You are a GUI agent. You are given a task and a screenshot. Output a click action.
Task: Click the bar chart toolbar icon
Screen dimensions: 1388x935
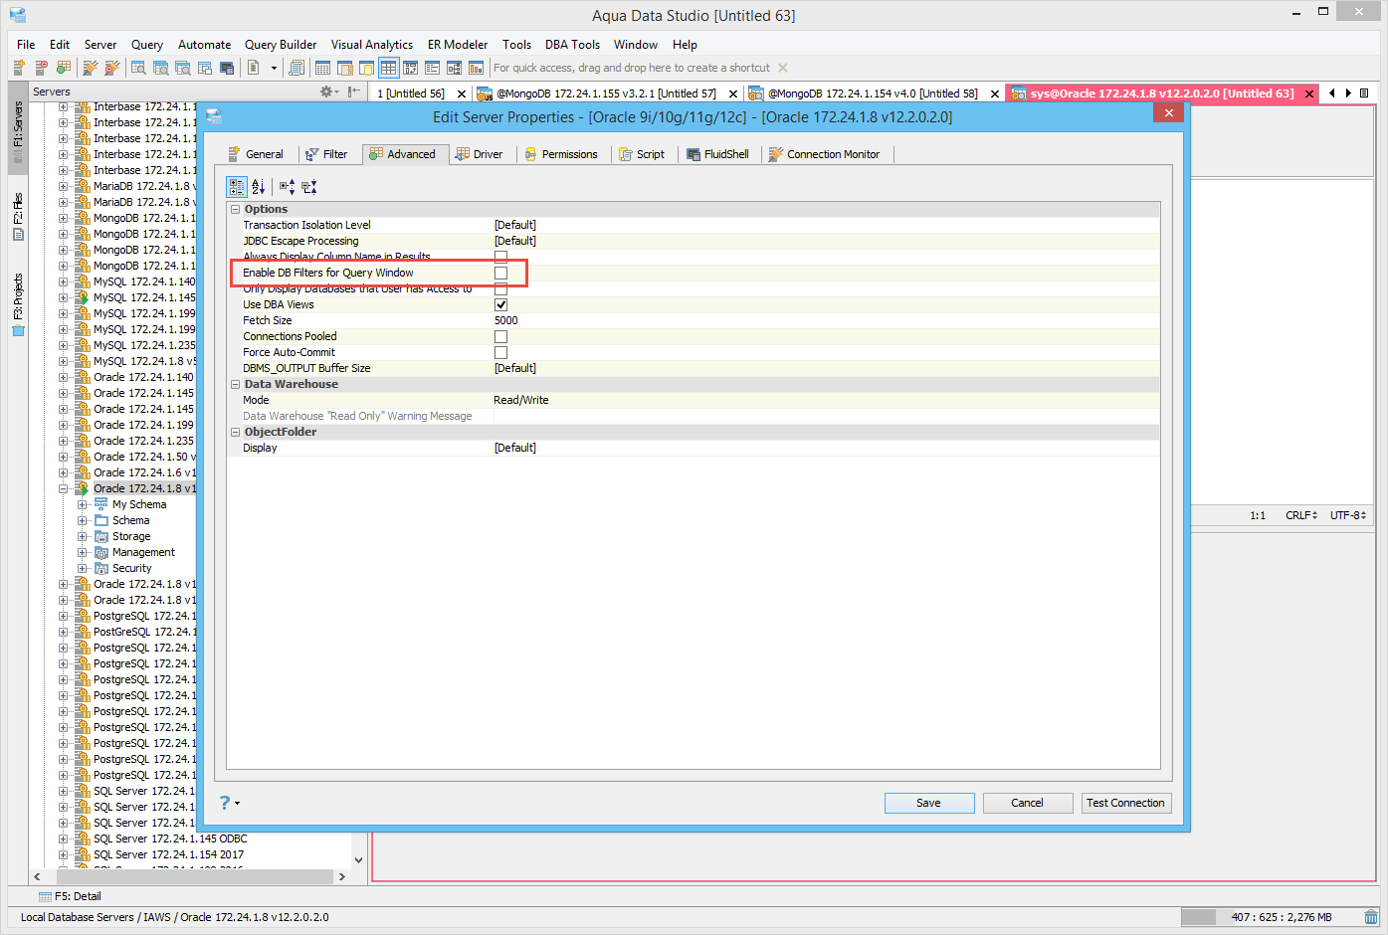click(476, 68)
